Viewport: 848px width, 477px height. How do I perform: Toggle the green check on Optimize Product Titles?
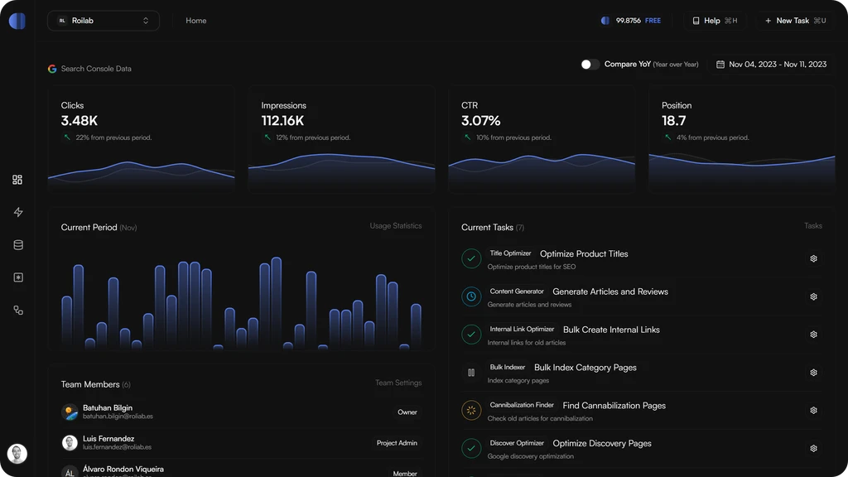click(x=470, y=258)
